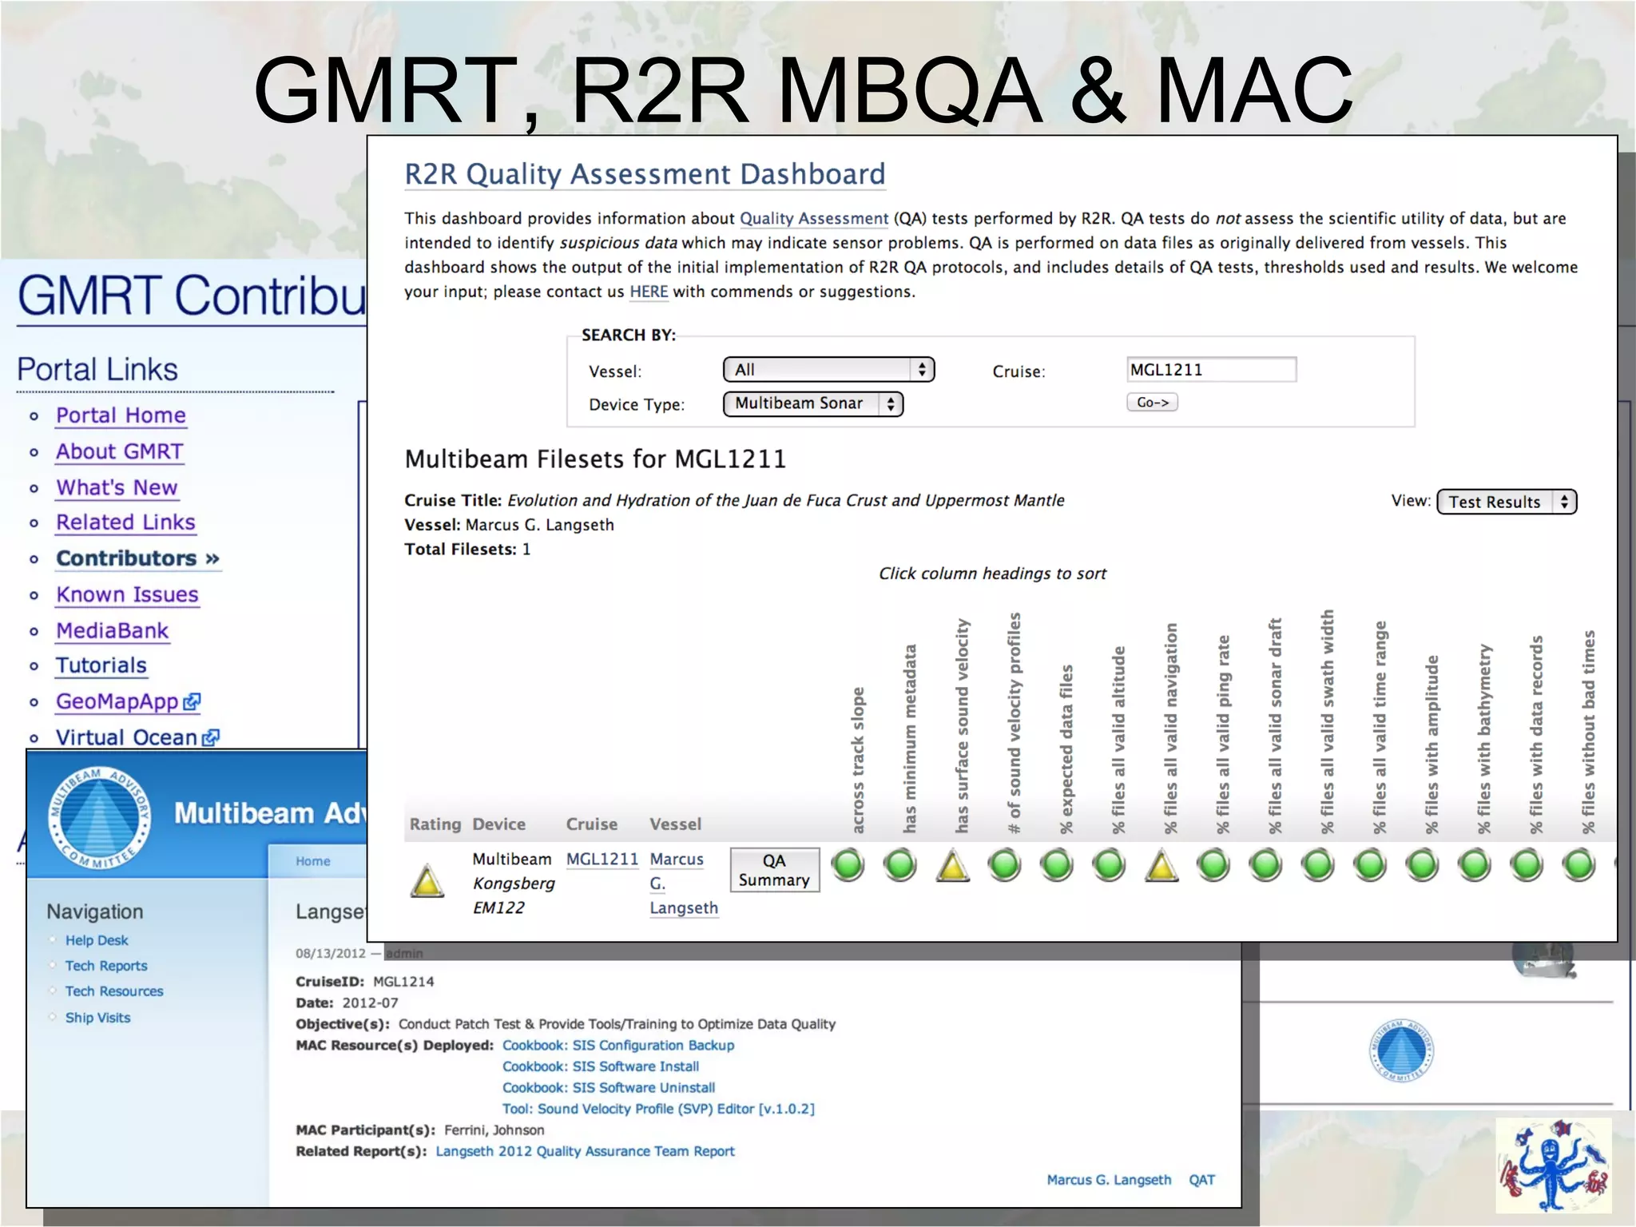Screen dimensions: 1636x1227
Task: Open Portal Home in GMRT Portal Links
Action: pos(121,415)
